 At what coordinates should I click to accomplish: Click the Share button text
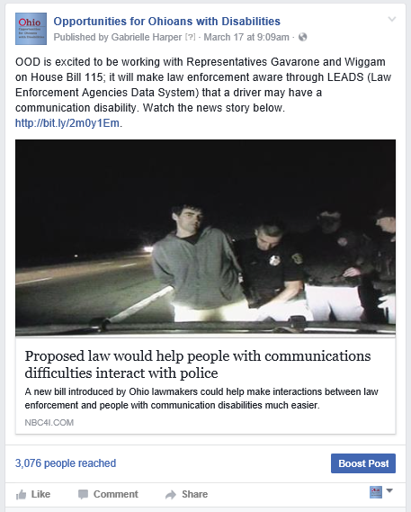194,494
